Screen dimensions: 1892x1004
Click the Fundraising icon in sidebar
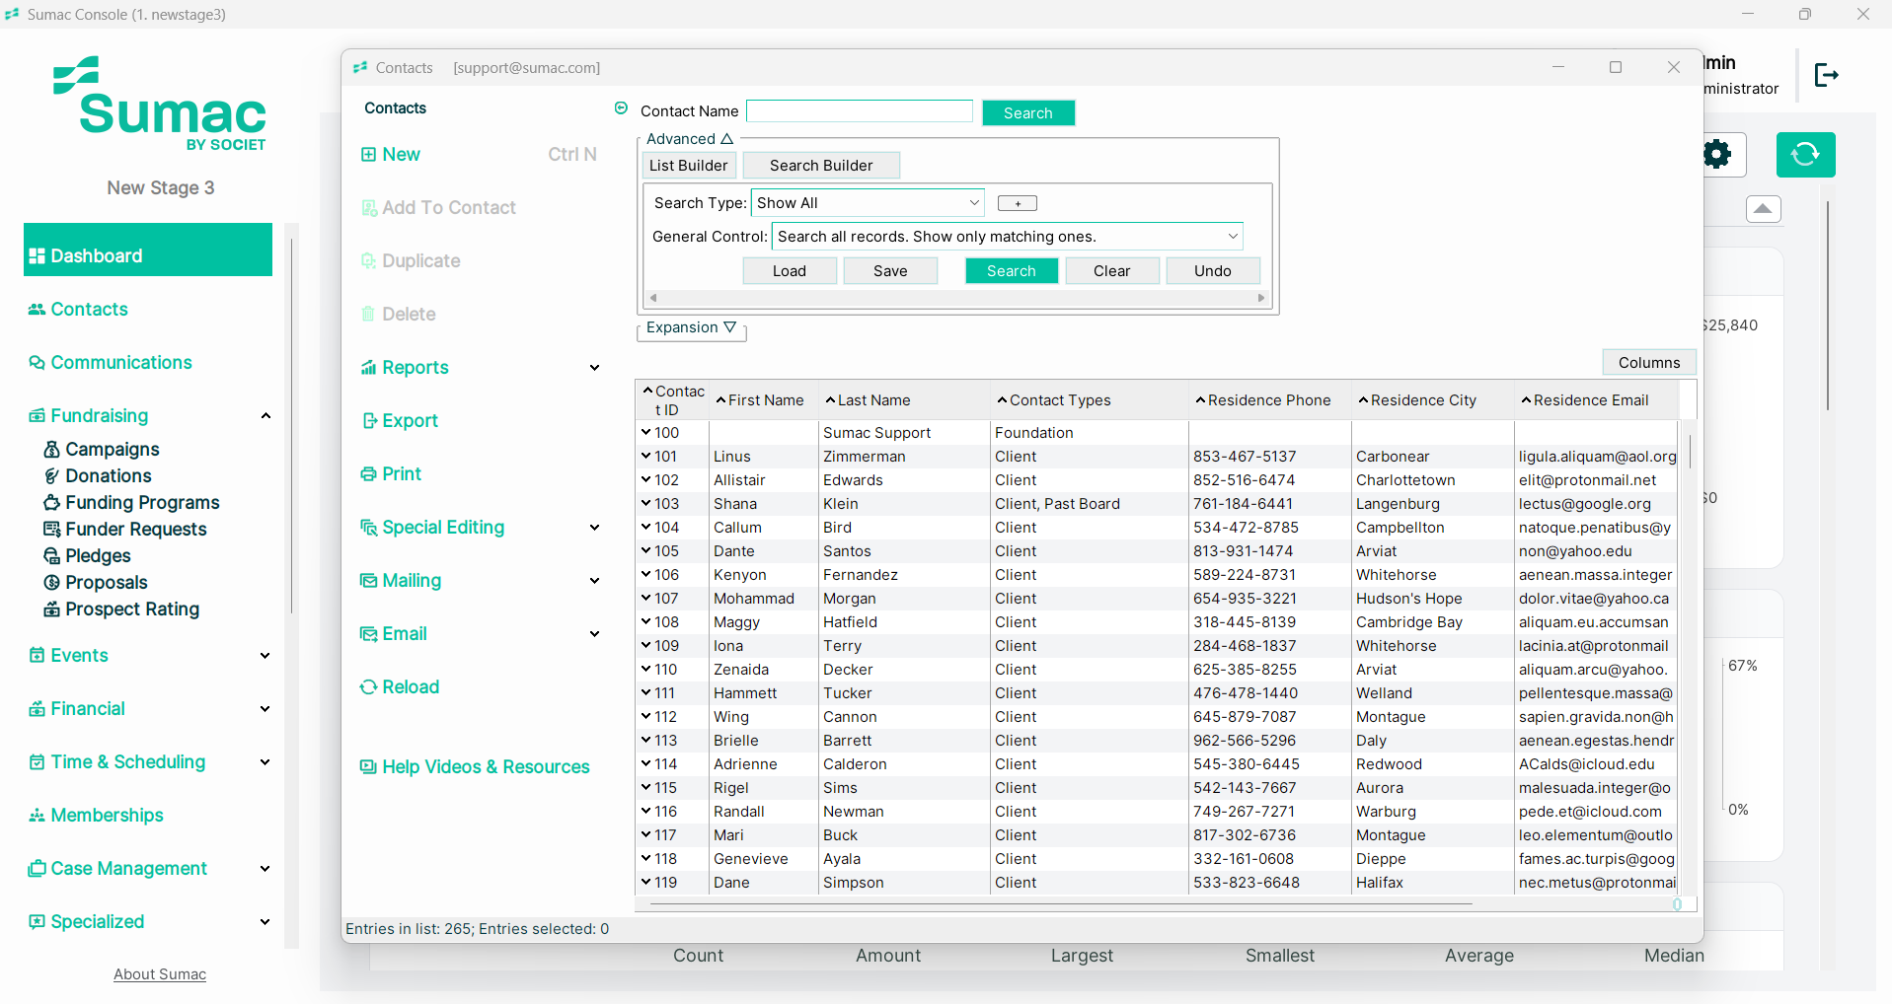pos(37,416)
